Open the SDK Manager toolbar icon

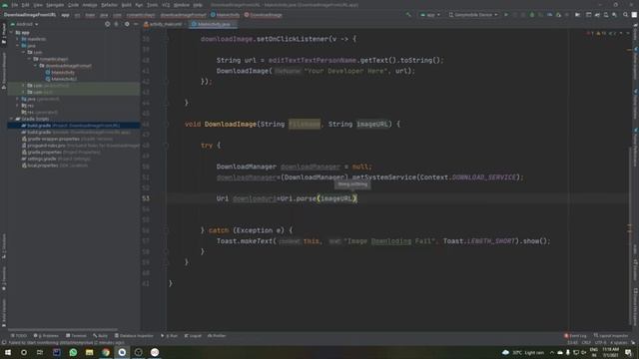615,15
